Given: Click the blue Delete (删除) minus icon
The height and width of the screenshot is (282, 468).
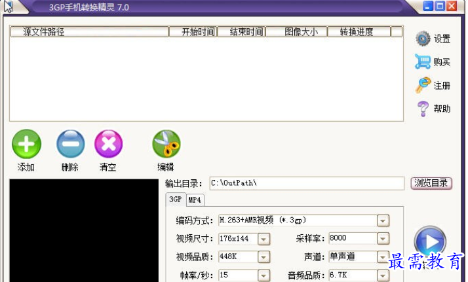Looking at the screenshot, I should (70, 144).
